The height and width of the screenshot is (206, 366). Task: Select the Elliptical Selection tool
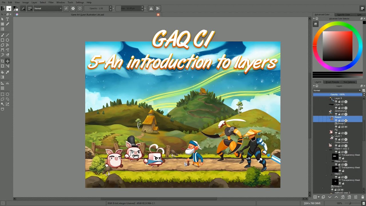pos(7,94)
